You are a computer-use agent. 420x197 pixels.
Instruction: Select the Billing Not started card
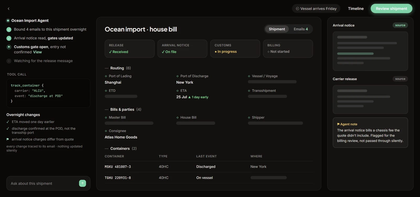288,49
